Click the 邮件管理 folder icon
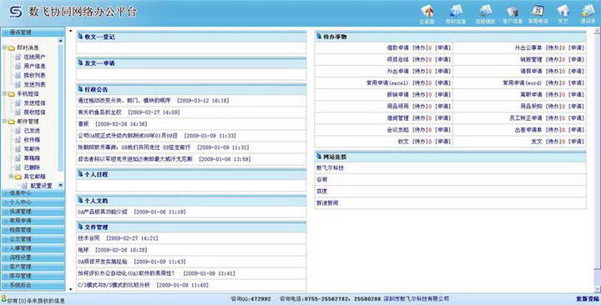The width and height of the screenshot is (601, 305). pos(12,122)
